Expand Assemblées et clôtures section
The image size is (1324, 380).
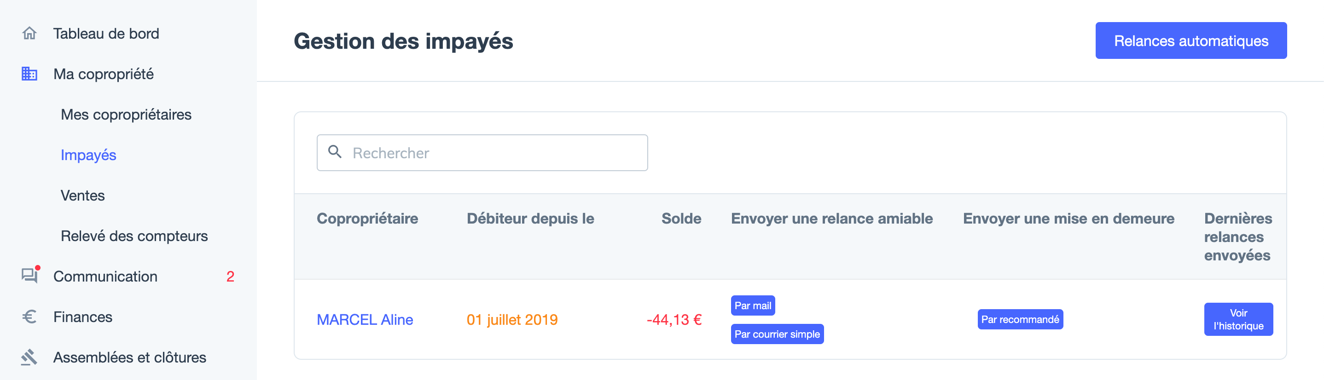[x=129, y=357]
